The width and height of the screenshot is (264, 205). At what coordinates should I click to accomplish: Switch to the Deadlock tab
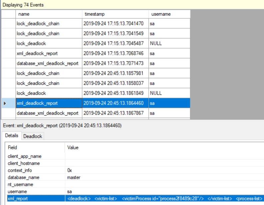(x=33, y=136)
